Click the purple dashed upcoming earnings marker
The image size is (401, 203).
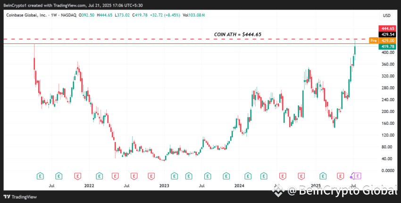click(x=358, y=176)
